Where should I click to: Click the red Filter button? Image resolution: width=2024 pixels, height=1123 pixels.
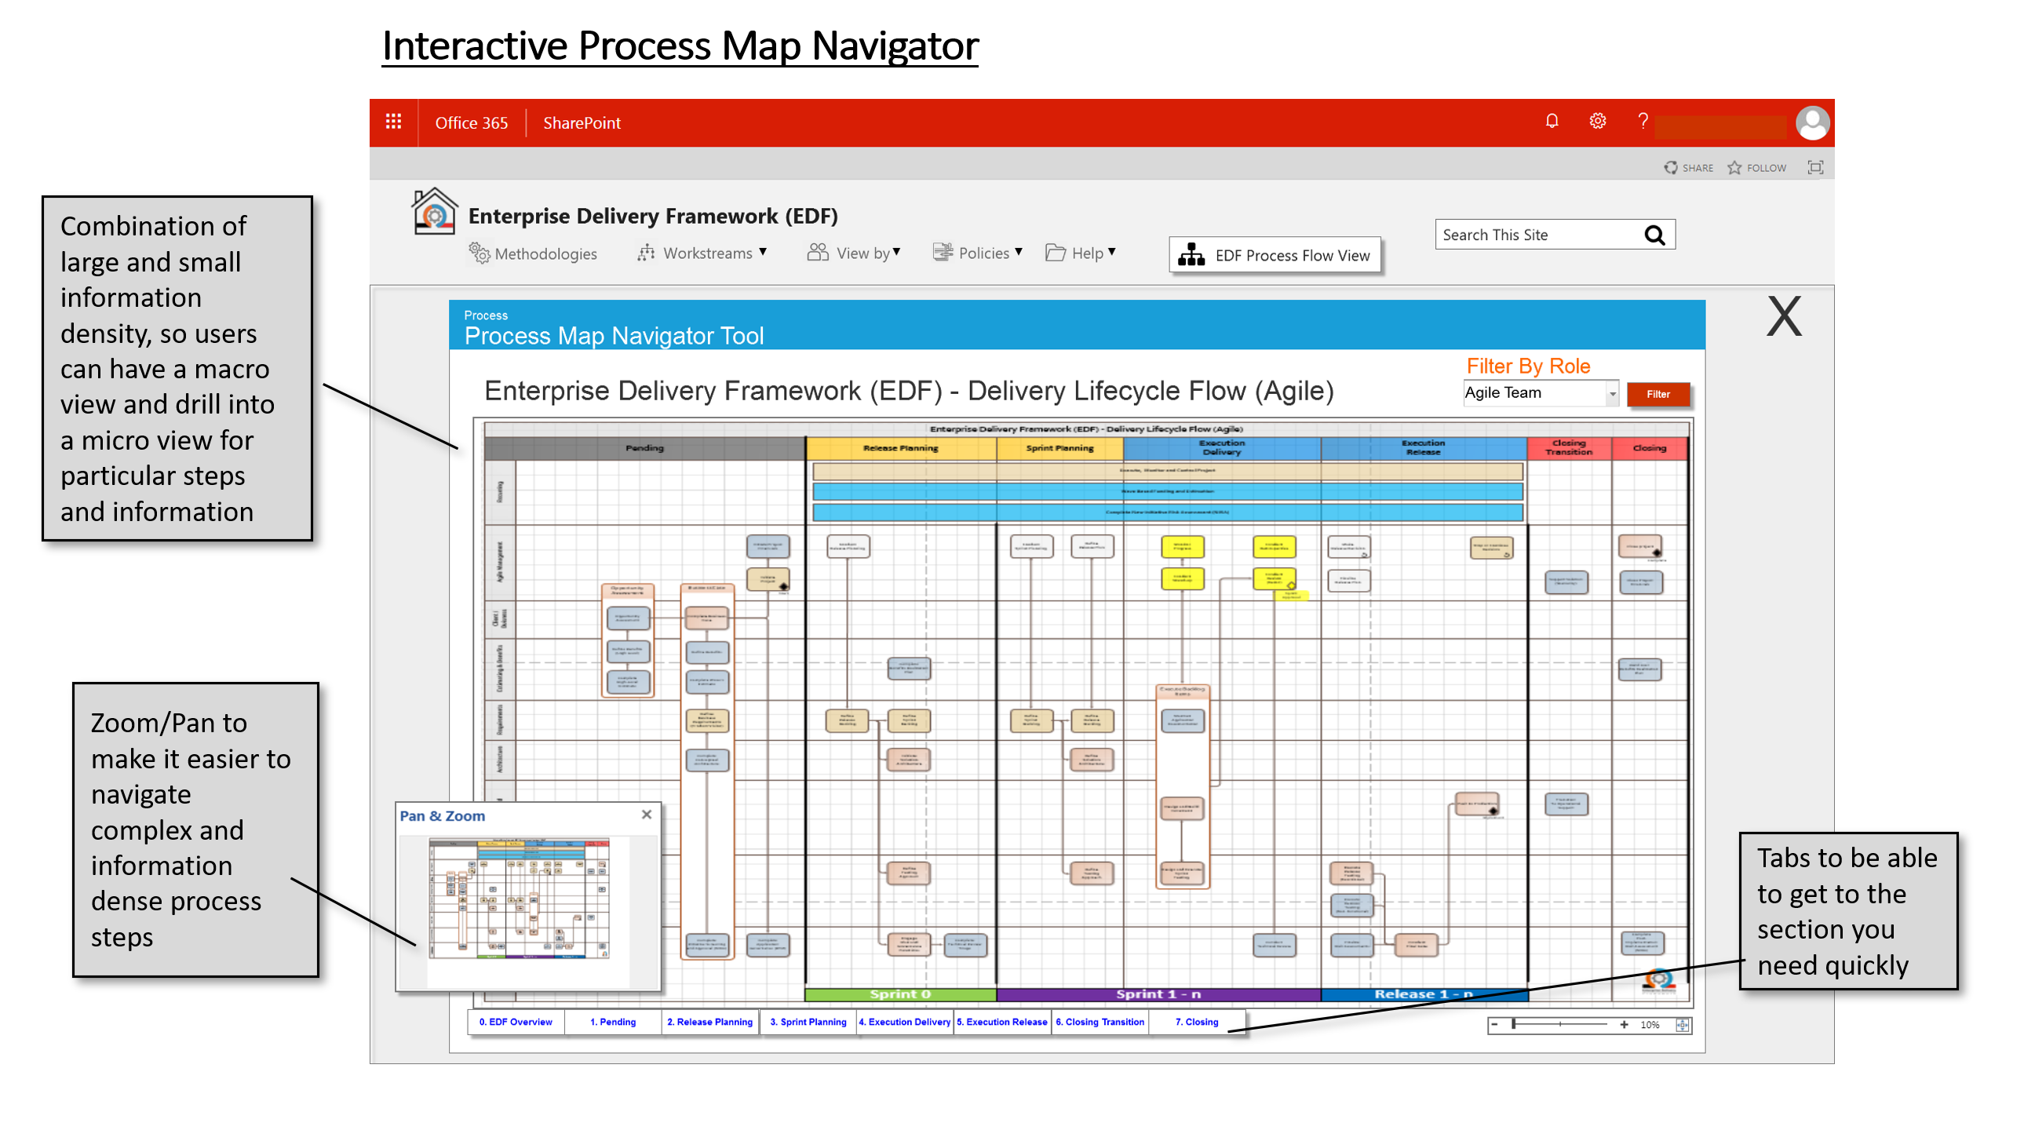click(x=1657, y=395)
